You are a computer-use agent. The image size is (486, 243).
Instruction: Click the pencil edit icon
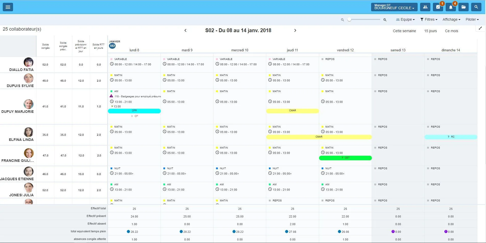(480, 28)
